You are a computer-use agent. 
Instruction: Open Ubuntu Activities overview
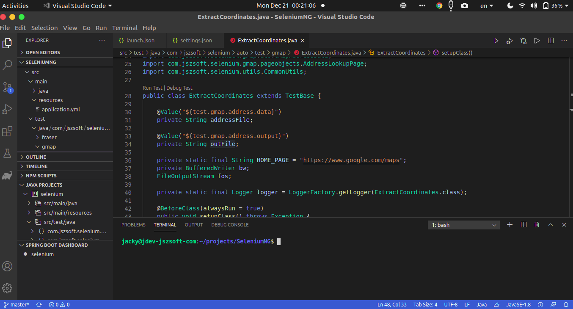[x=15, y=6]
